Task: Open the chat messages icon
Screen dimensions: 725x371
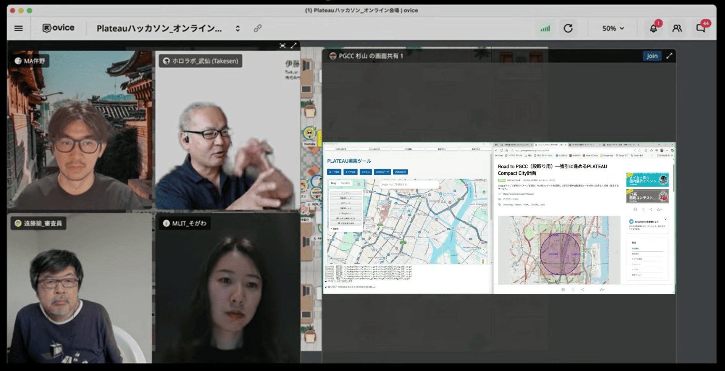Action: [701, 28]
